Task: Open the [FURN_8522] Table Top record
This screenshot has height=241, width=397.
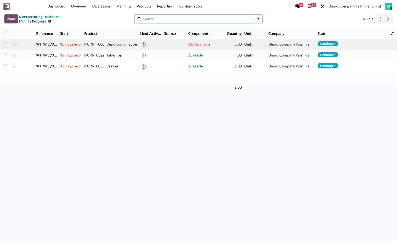Action: tap(103, 55)
